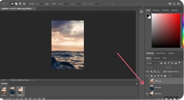
Task: Switch to the Paths tab
Action: (164, 58)
